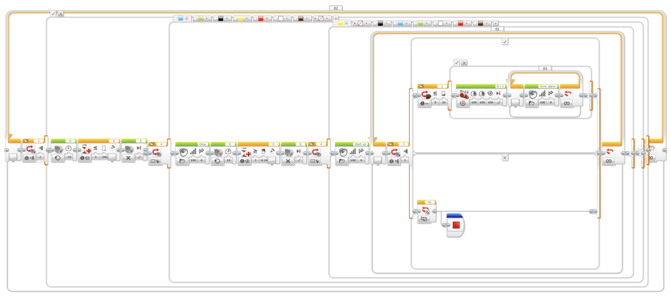Click the speaker icon on the Error alarm block

click(x=533, y=94)
